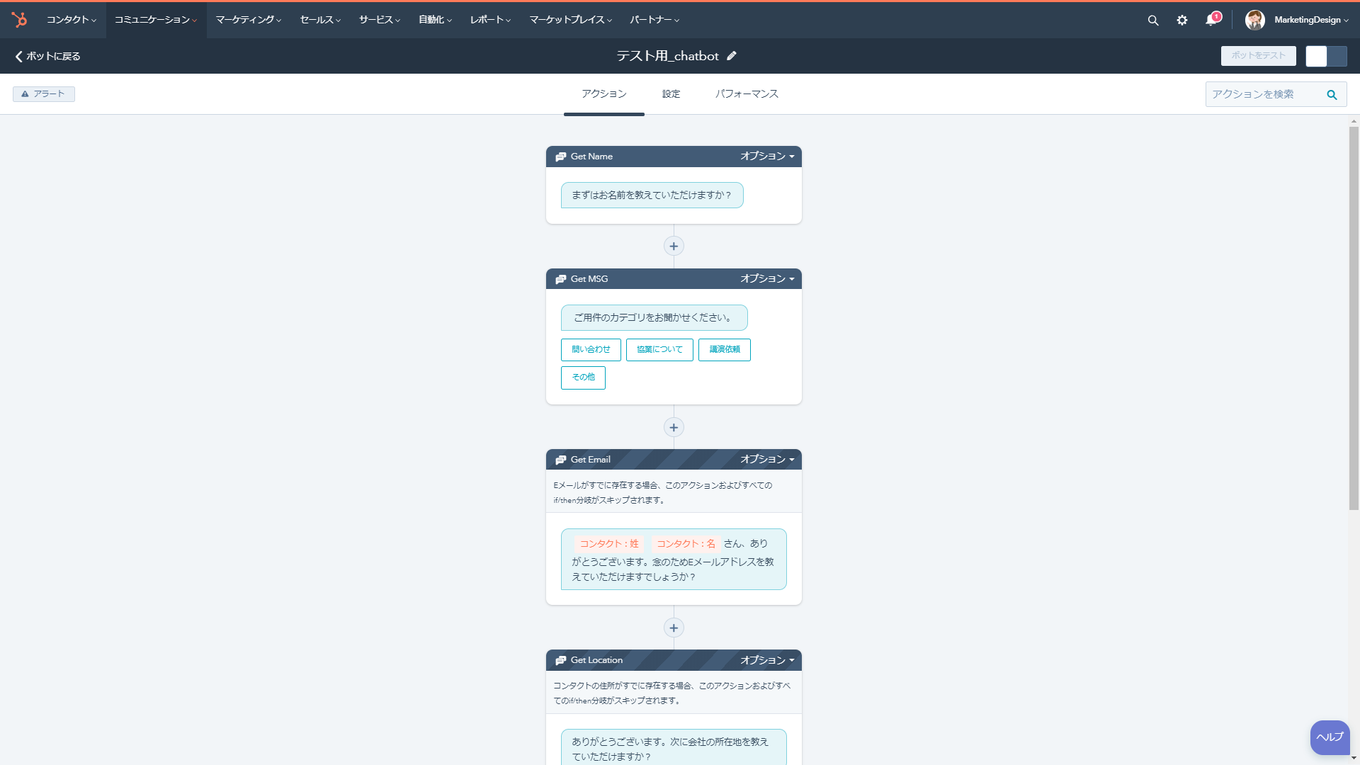Expand オプション on Get Email block
Viewport: 1360px width, 765px height.
767,460
